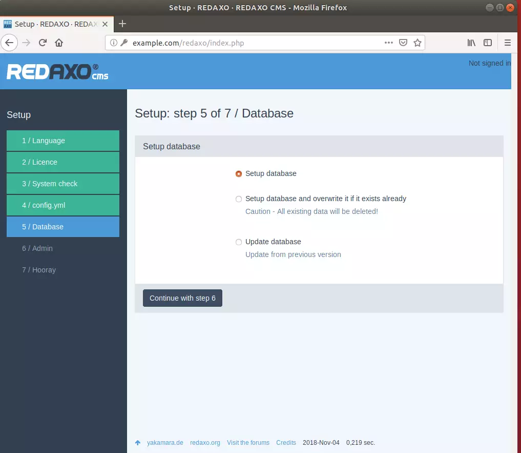
Task: Click the 'Setup: step 5 of 7 / Database' heading
Action: [x=214, y=113]
